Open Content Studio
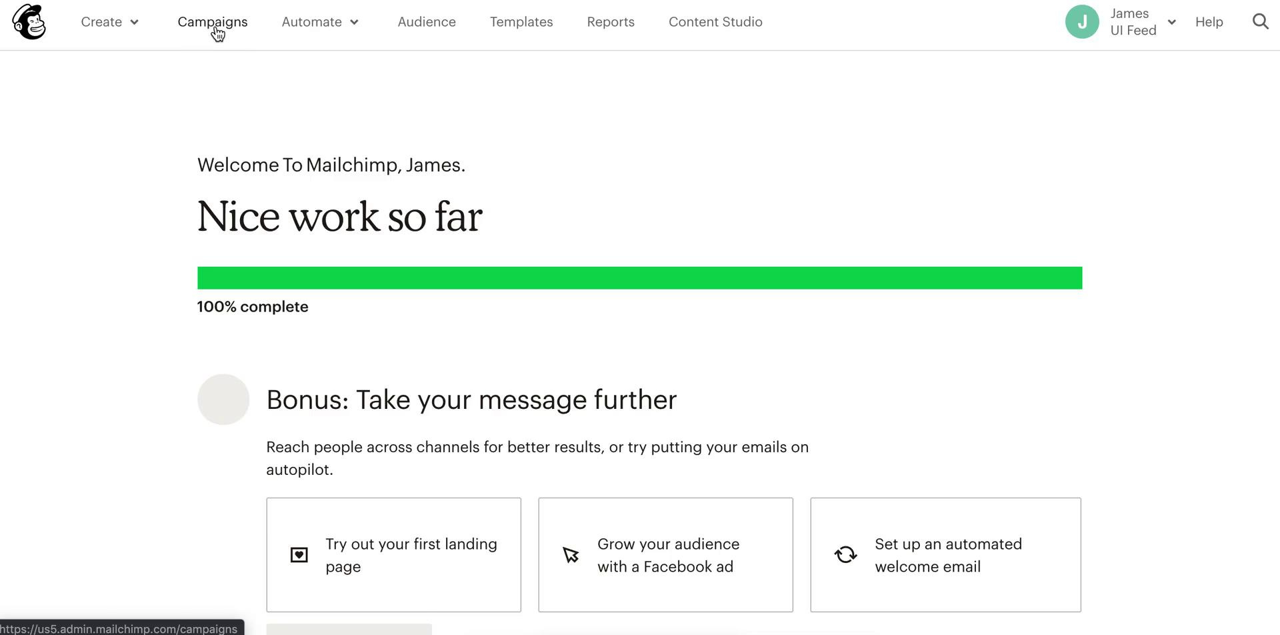Image resolution: width=1280 pixels, height=635 pixels. point(715,22)
